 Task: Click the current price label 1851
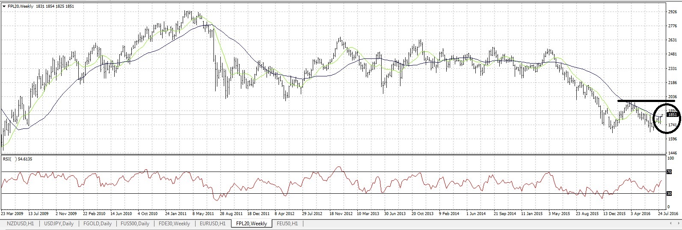point(673,115)
